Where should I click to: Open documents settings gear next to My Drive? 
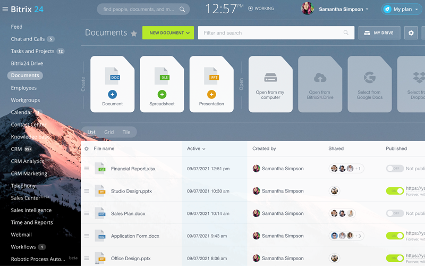point(411,33)
